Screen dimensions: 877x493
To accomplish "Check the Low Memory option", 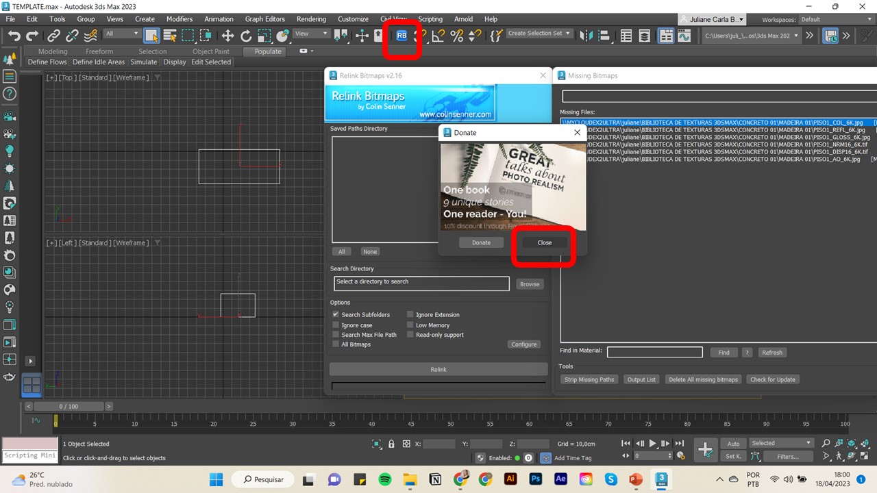I will [410, 325].
